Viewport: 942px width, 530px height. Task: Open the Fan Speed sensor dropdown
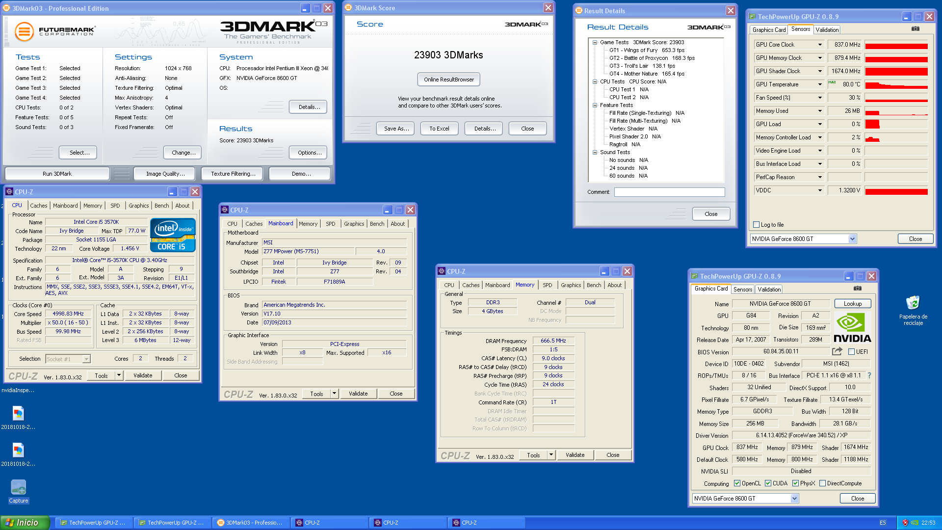819,98
